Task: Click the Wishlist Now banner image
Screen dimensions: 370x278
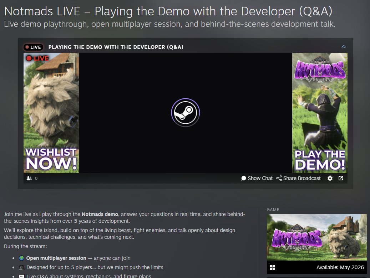Action: click(x=51, y=113)
